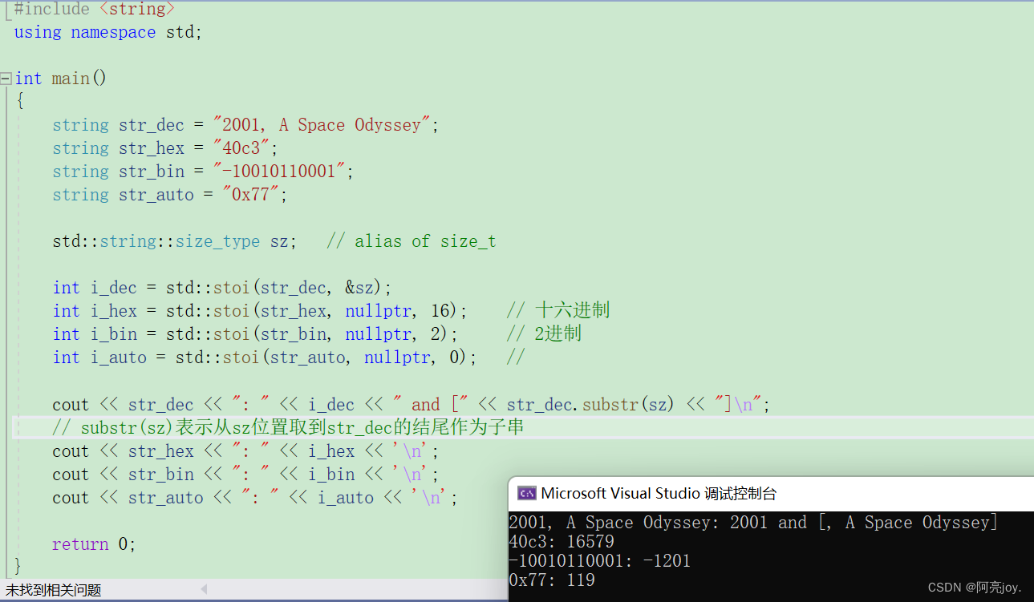Click console output '40c3: 16579'

[x=562, y=542]
